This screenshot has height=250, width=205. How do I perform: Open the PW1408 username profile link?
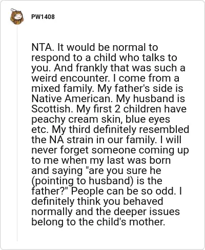point(43,17)
